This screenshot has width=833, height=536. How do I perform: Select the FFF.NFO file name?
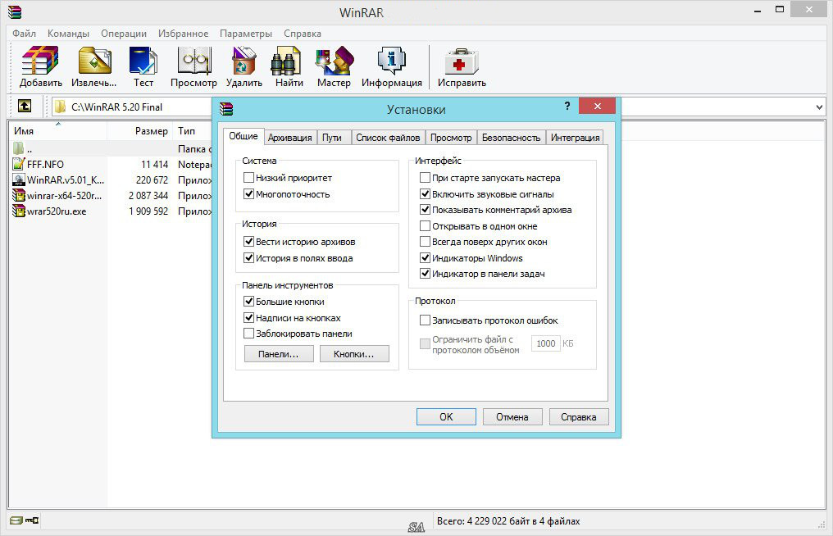pos(45,165)
